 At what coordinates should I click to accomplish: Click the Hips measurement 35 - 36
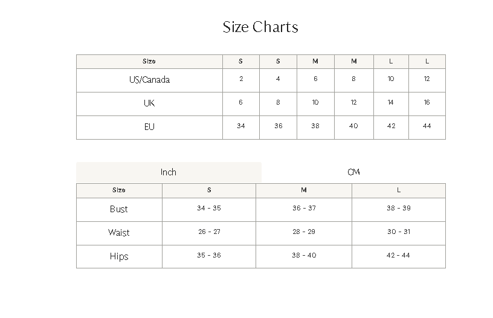[209, 255]
